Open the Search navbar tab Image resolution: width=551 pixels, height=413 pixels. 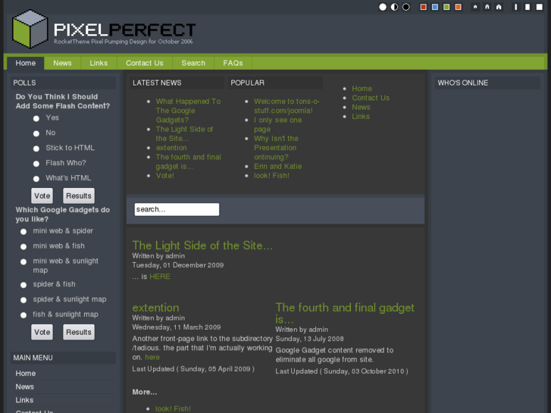tap(193, 63)
